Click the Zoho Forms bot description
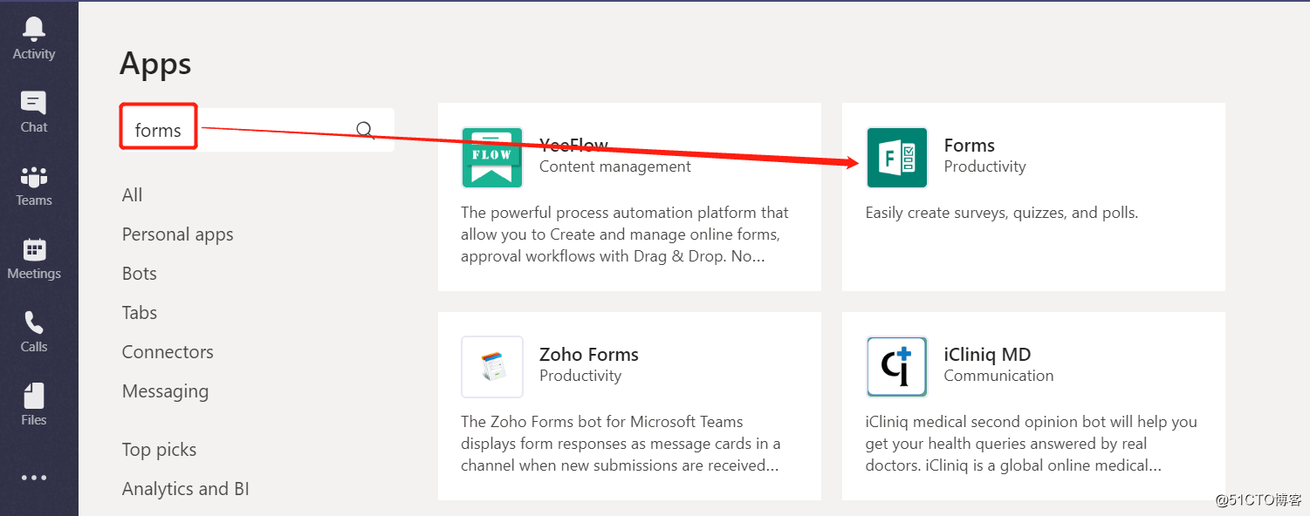This screenshot has height=516, width=1310. tap(621, 444)
